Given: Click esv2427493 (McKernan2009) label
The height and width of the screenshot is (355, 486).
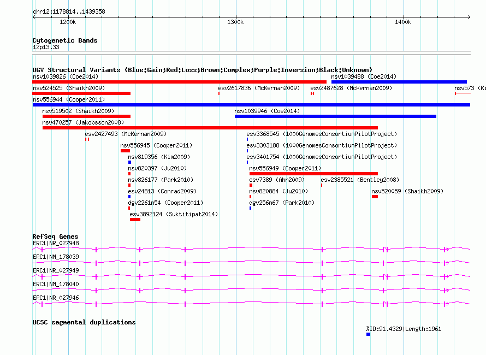Looking at the screenshot, I should [126, 134].
